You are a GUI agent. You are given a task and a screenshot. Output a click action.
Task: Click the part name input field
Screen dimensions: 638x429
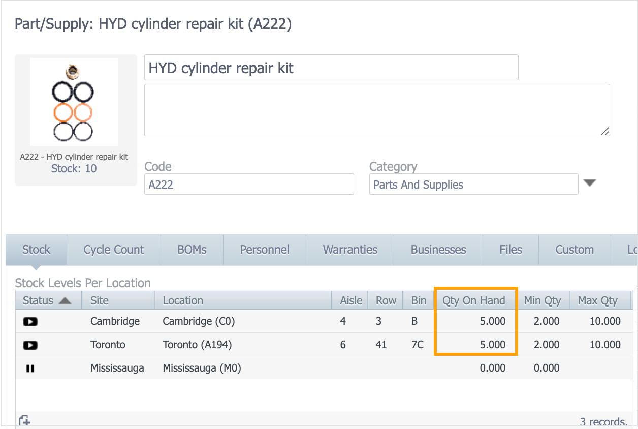331,68
